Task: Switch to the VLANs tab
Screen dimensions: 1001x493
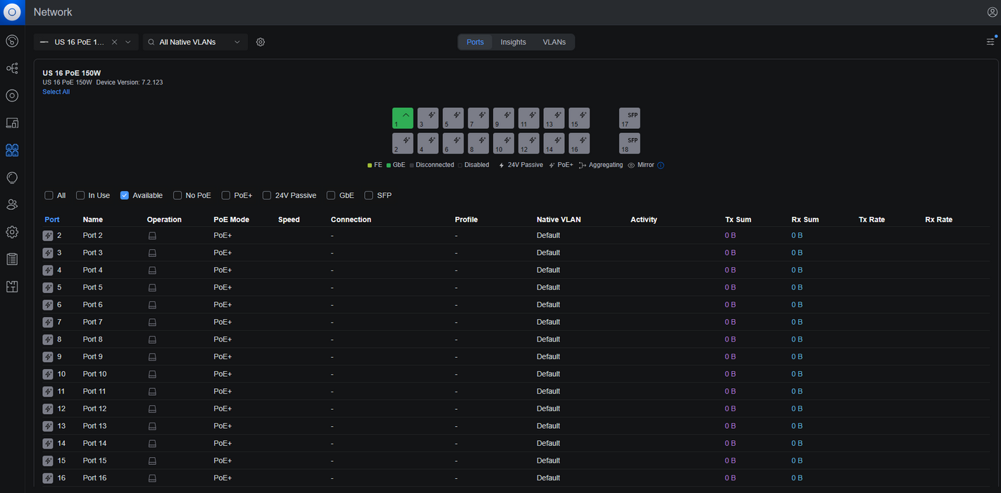Action: (x=554, y=42)
